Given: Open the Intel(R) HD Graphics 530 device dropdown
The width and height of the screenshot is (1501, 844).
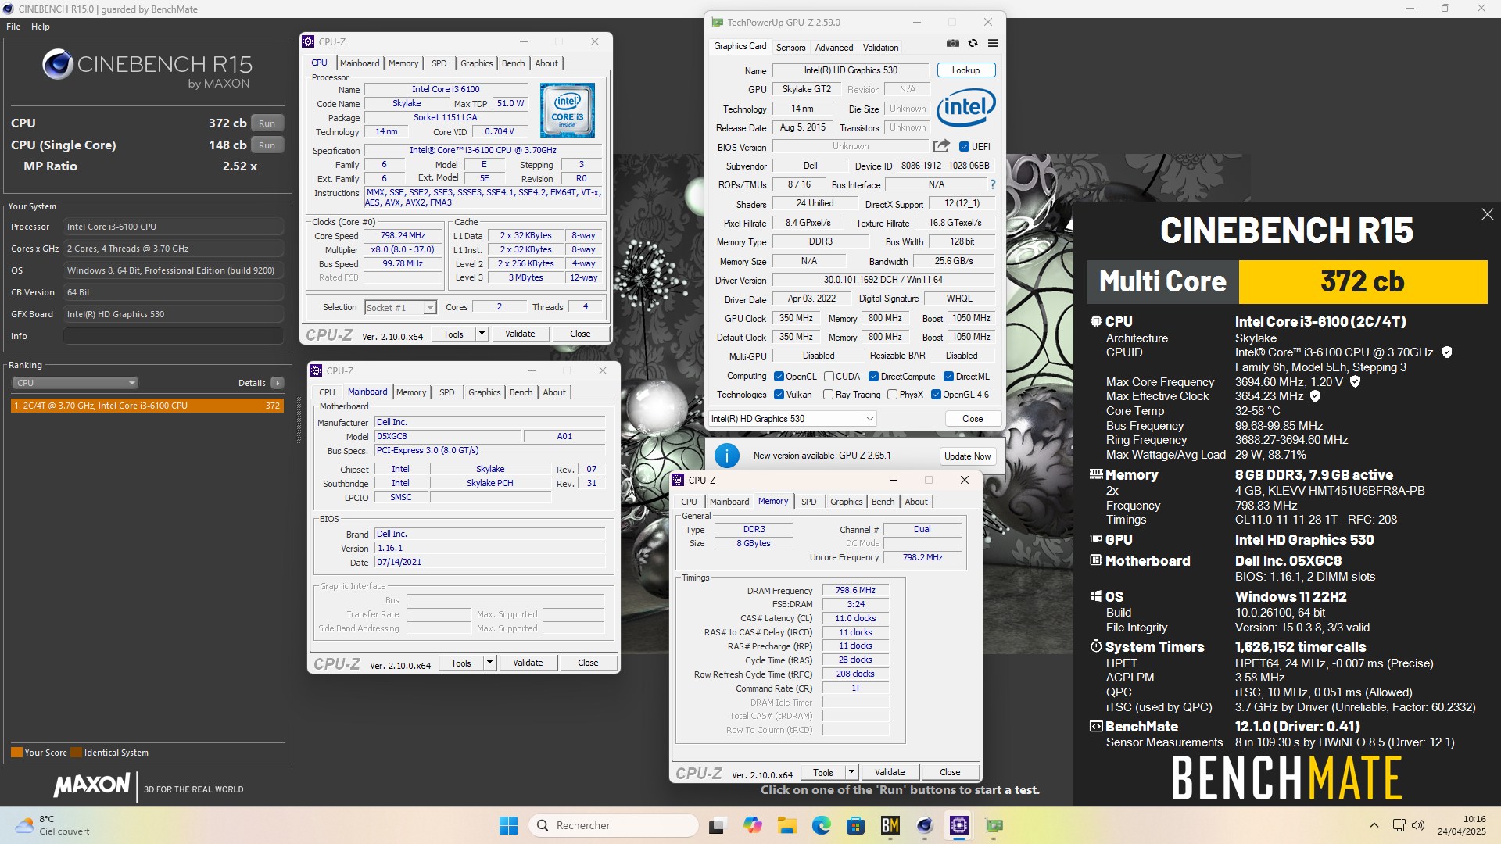Looking at the screenshot, I should [x=792, y=419].
